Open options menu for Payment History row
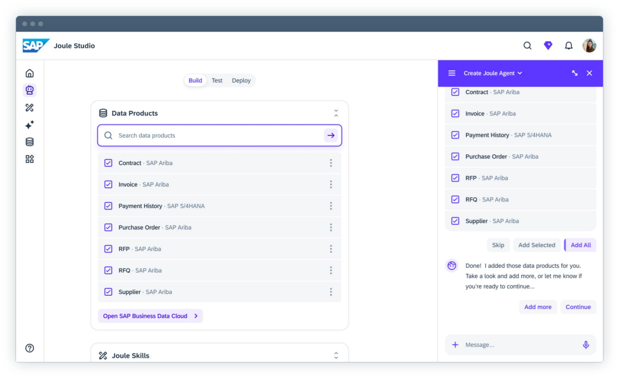 click(331, 206)
